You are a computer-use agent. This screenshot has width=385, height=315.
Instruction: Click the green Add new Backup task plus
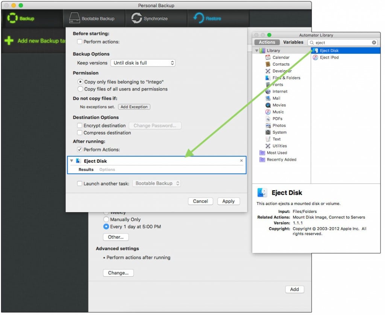pyautogui.click(x=8, y=41)
